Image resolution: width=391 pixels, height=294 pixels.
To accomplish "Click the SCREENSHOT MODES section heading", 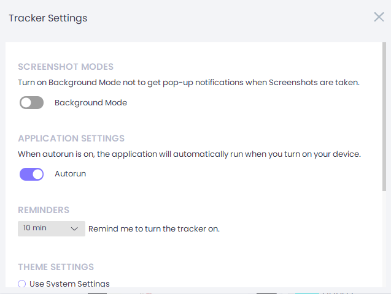I will 66,67.
